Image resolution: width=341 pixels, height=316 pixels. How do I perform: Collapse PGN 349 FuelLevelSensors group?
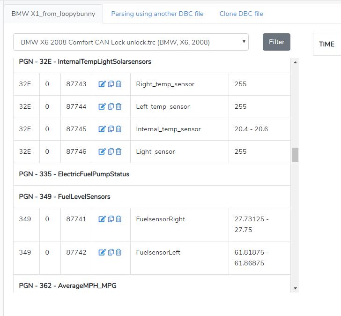point(65,196)
